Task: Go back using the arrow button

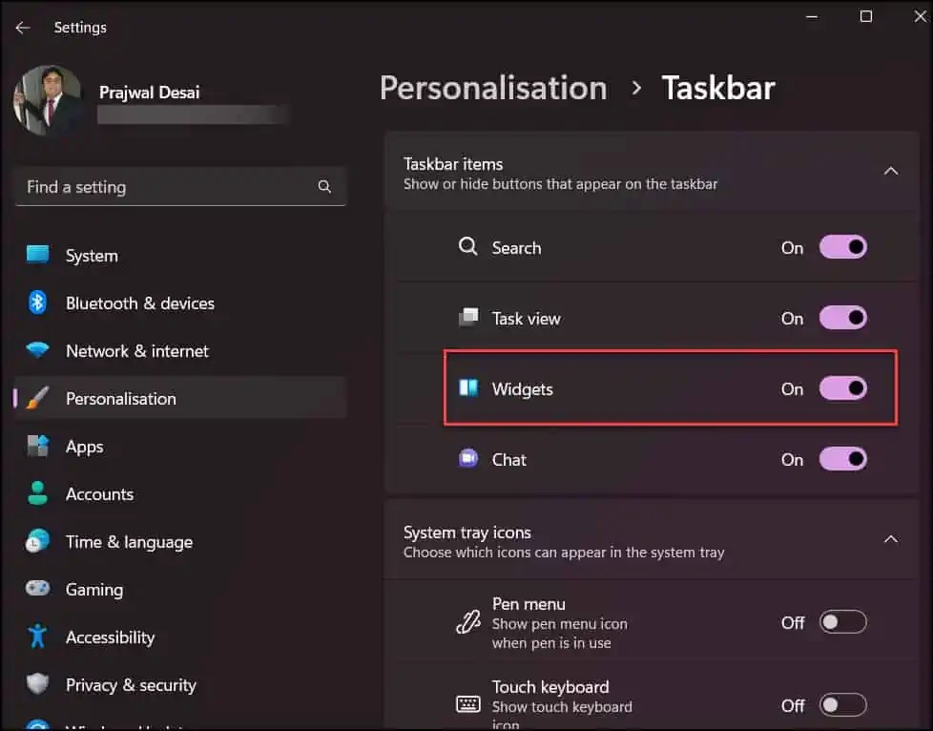Action: coord(22,27)
